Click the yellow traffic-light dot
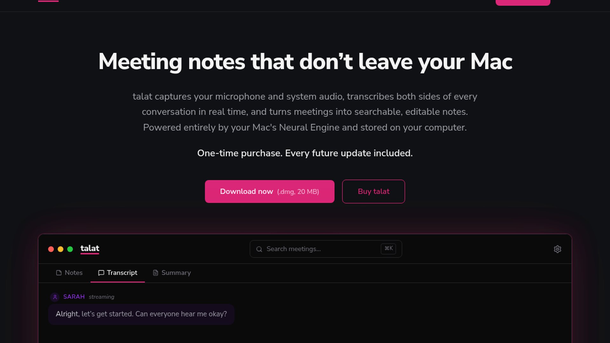This screenshot has height=343, width=610. pyautogui.click(x=60, y=249)
